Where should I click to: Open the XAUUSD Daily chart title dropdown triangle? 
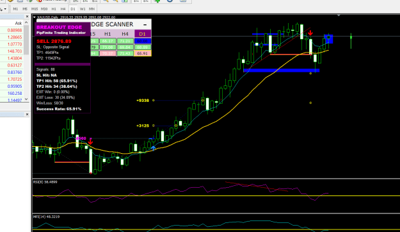tap(35, 17)
